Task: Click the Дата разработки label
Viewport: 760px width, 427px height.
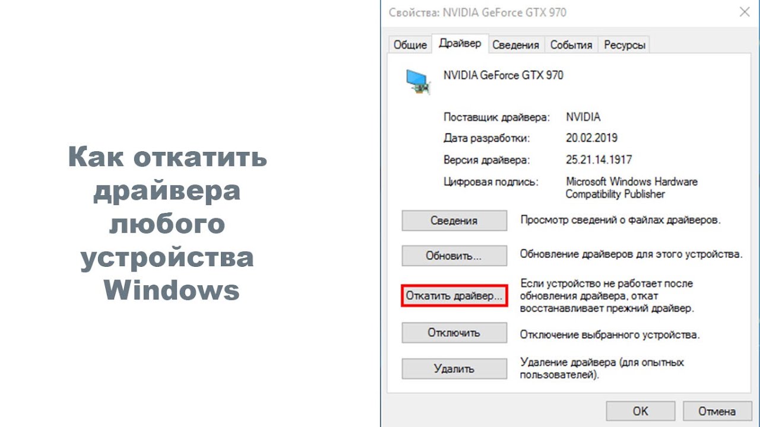Action: 486,139
